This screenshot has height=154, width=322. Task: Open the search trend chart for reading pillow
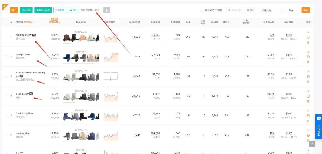(111, 38)
